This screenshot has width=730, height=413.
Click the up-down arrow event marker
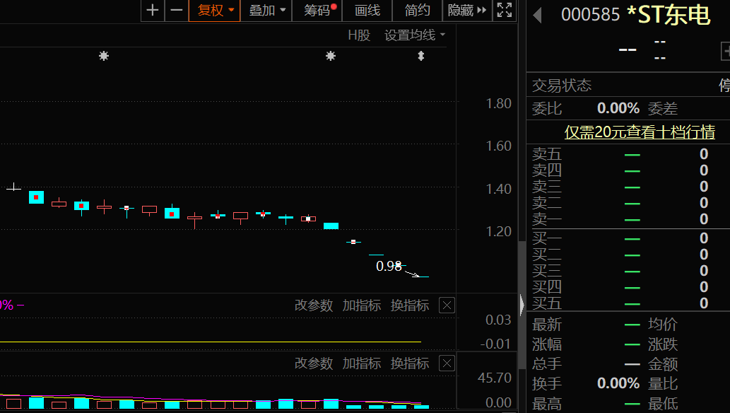(421, 56)
